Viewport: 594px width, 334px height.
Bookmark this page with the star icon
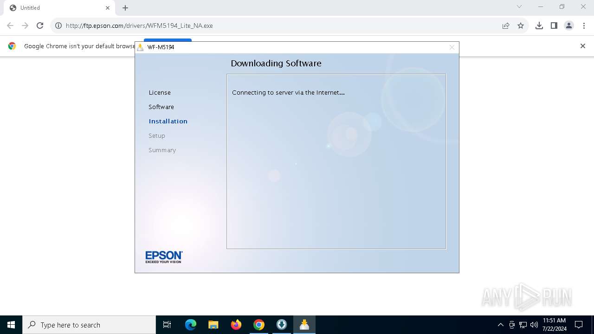pos(521,26)
